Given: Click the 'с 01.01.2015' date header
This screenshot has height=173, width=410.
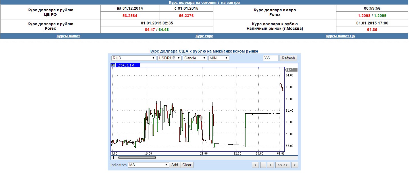Looking at the screenshot, I should [186, 8].
